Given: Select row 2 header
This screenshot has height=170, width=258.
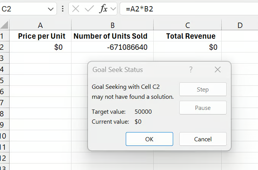Looking at the screenshot, I should pos(4,47).
